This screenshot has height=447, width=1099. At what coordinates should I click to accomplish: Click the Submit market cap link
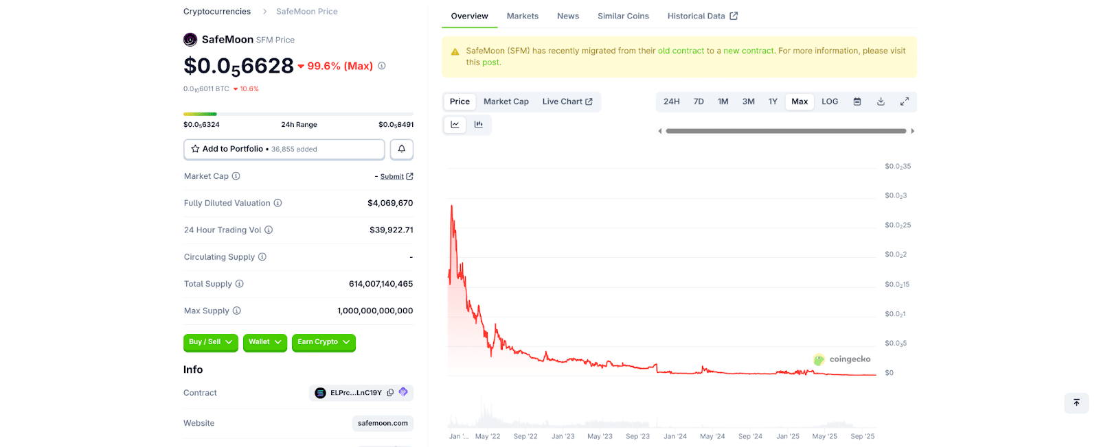point(396,176)
